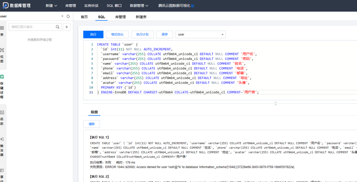The width and height of the screenshot is (357, 182).
Task: Click the external link icon beside 腾讯云图数据可视化
Action: [x=193, y=6]
